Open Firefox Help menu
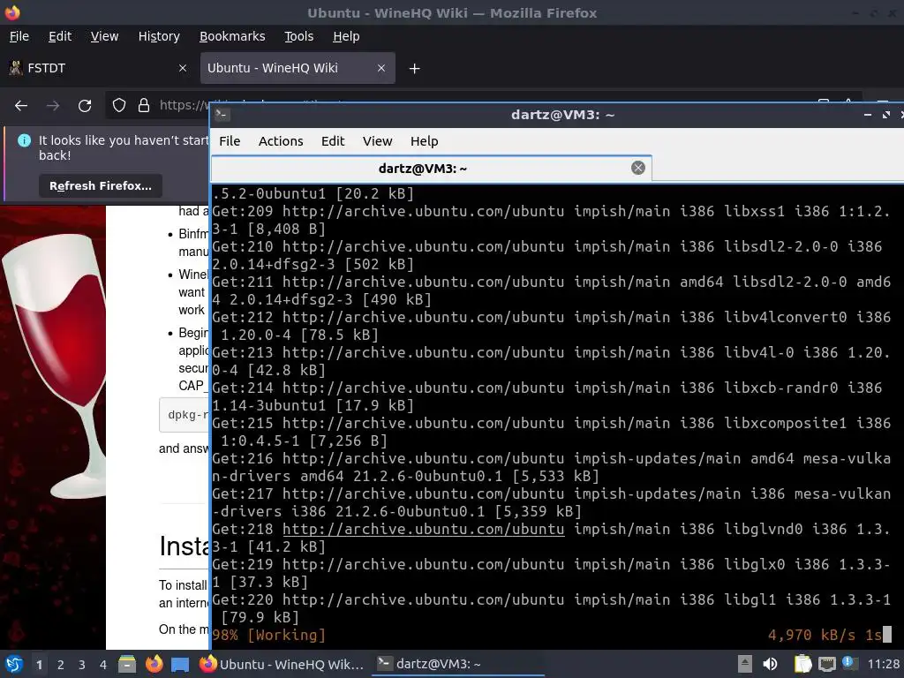This screenshot has height=678, width=904. pyautogui.click(x=346, y=36)
